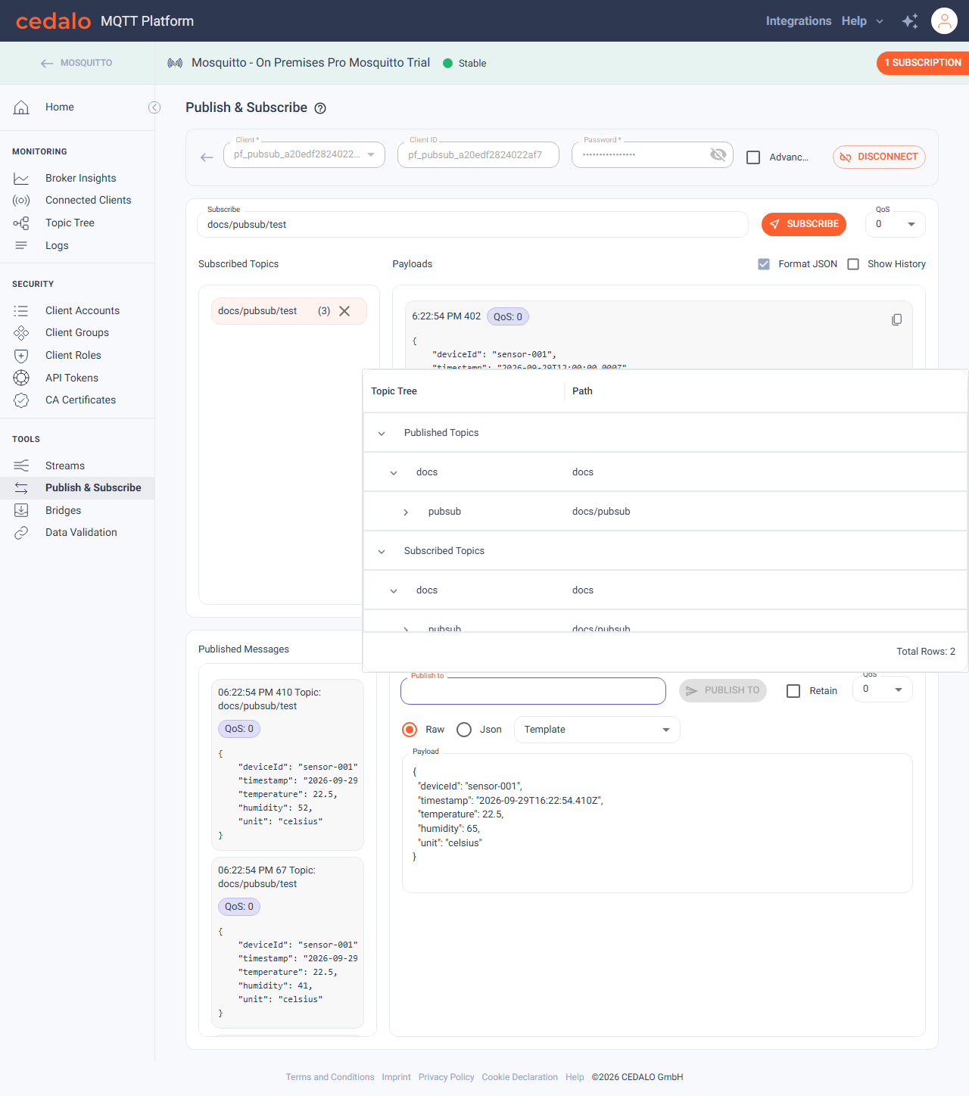Collapse Published Topics tree group
Viewport: 969px width, 1096px height.
382,433
